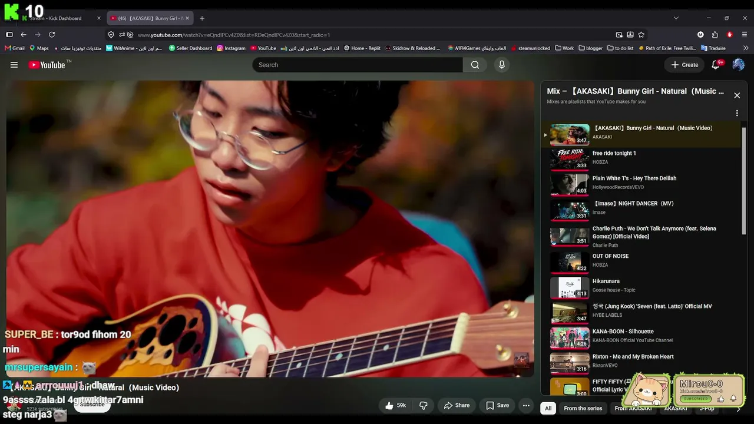The image size is (754, 424).
Task: Close the Kick Dashboard tab
Action: (98, 18)
